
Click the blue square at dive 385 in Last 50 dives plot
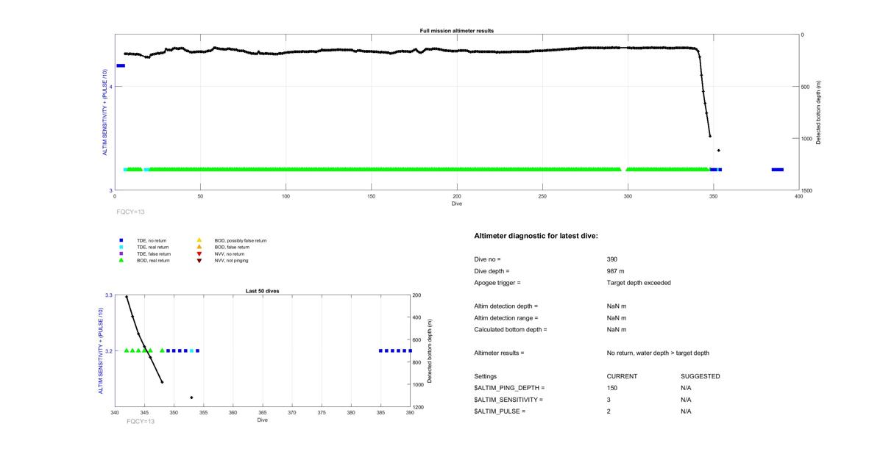pyautogui.click(x=380, y=350)
